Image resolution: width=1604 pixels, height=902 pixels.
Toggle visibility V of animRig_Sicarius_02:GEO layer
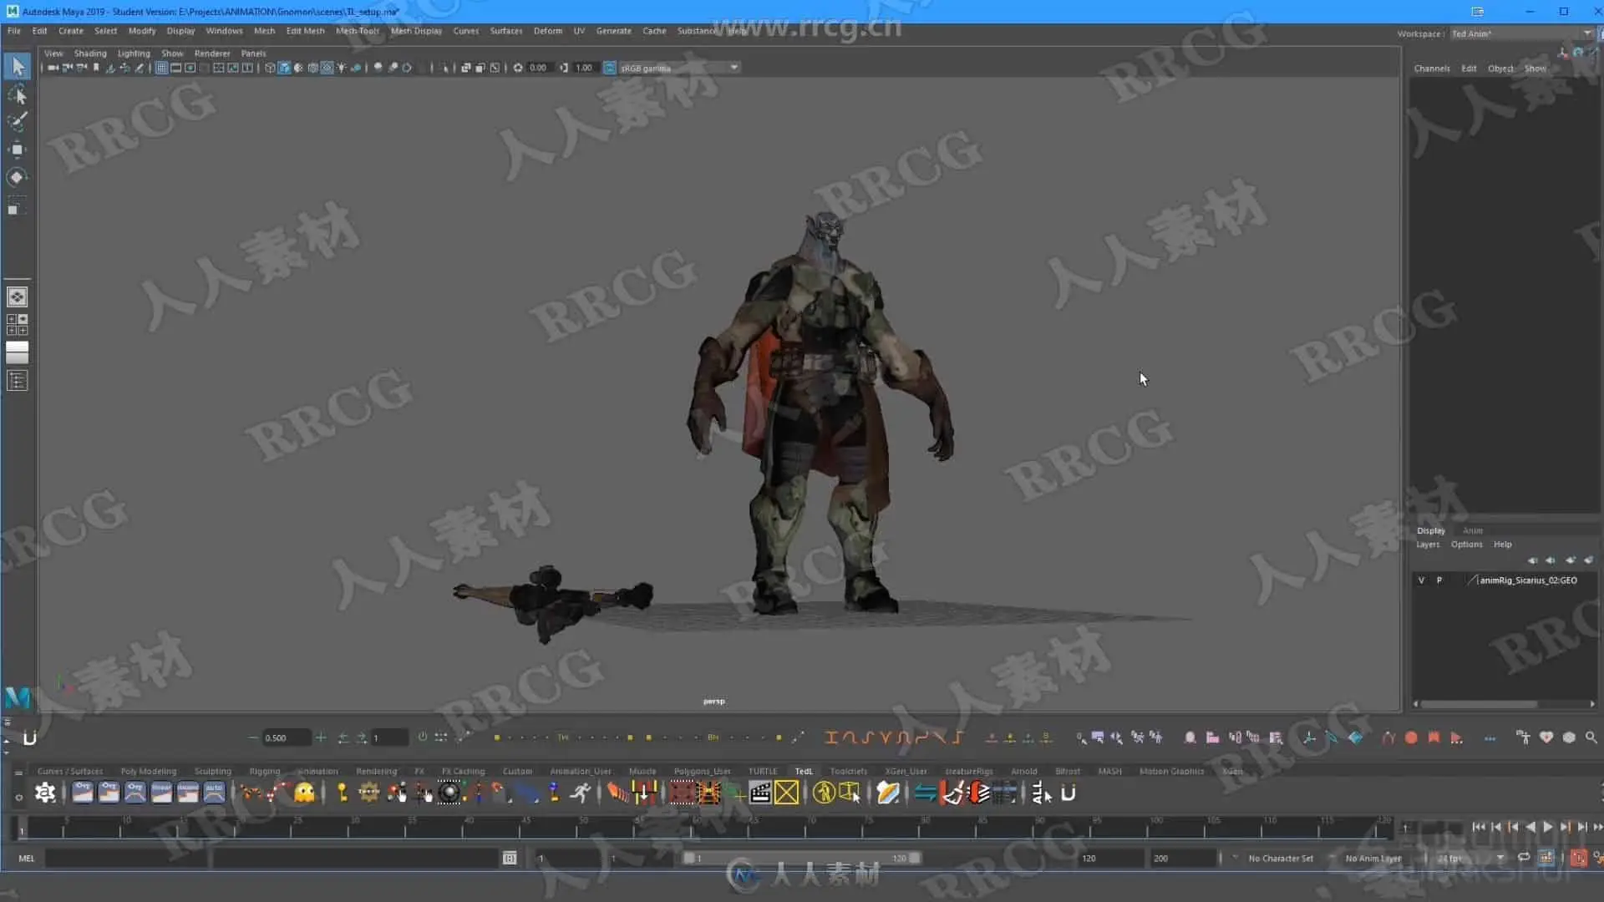[1421, 580]
